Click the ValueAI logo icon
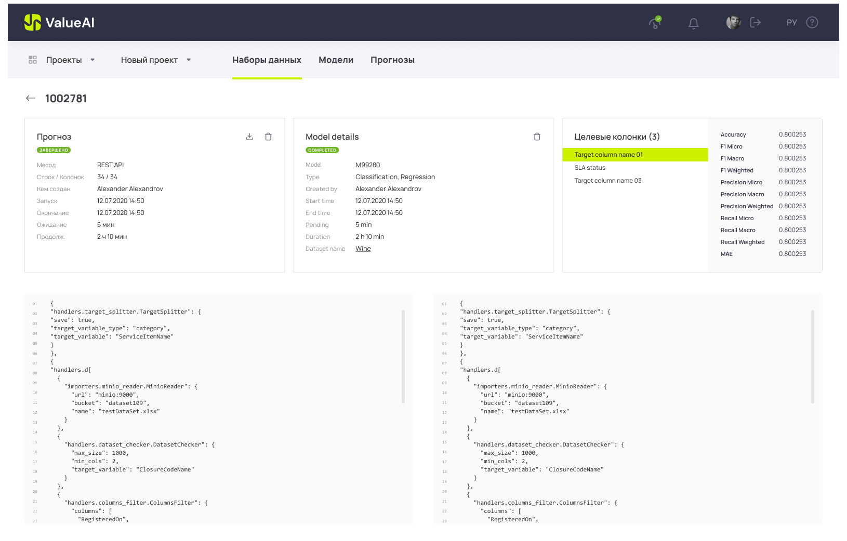The image size is (847, 541). coord(33,22)
